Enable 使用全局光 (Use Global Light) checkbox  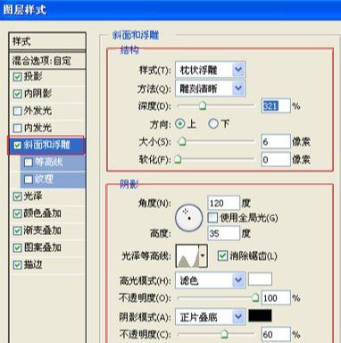click(x=212, y=218)
